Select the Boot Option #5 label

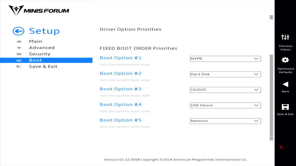click(x=121, y=120)
